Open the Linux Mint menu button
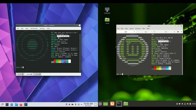Image resolution: width=196 pixels, height=110 pixels. click(x=100, y=104)
